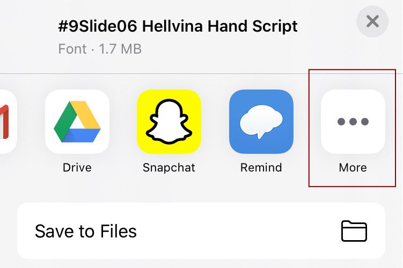Expand more sharing apps via the dots
The image size is (403, 268).
coord(353,122)
